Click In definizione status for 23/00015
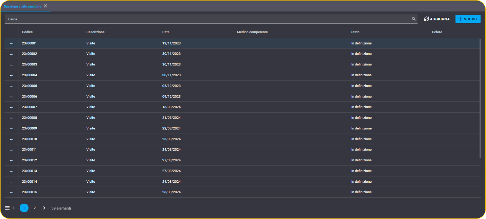 pyautogui.click(x=361, y=192)
